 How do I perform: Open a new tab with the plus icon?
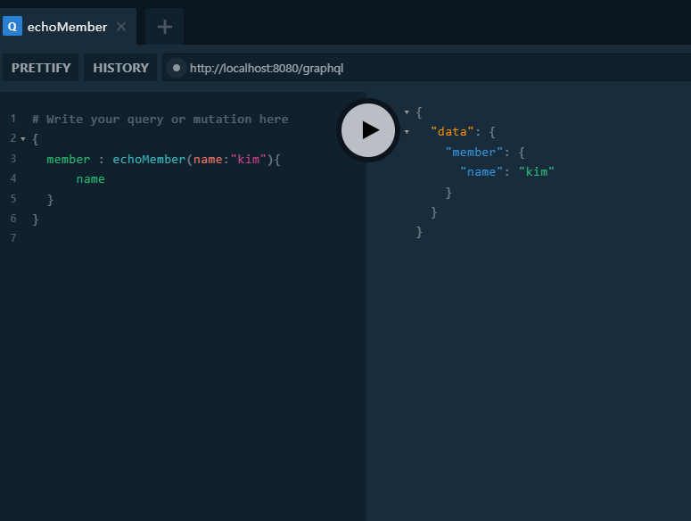(165, 27)
